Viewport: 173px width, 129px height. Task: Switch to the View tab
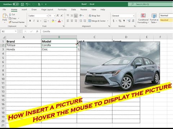pos(94,10)
